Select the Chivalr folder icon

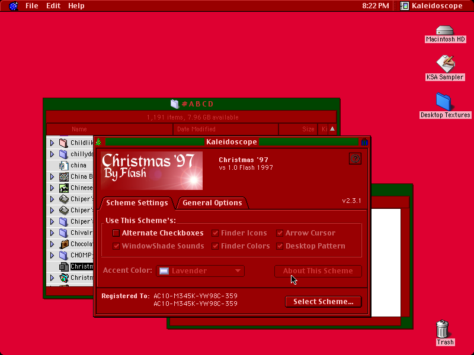pos(63,233)
